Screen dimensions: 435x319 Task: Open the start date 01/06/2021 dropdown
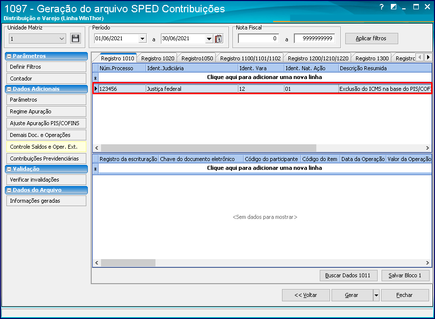(142, 39)
